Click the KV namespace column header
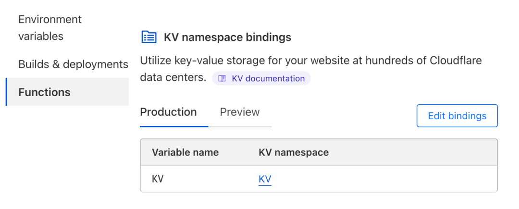This screenshot has width=519, height=209. (x=294, y=152)
